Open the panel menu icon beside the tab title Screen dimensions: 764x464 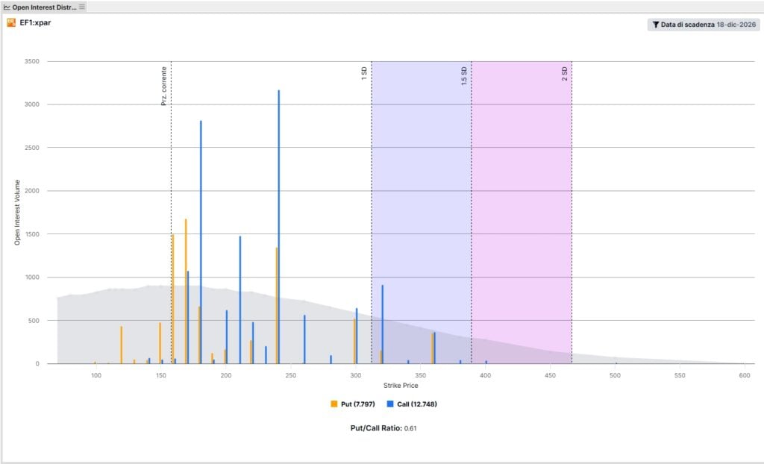click(x=82, y=7)
